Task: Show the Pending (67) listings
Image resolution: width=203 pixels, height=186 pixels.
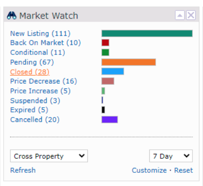Action: [x=32, y=62]
